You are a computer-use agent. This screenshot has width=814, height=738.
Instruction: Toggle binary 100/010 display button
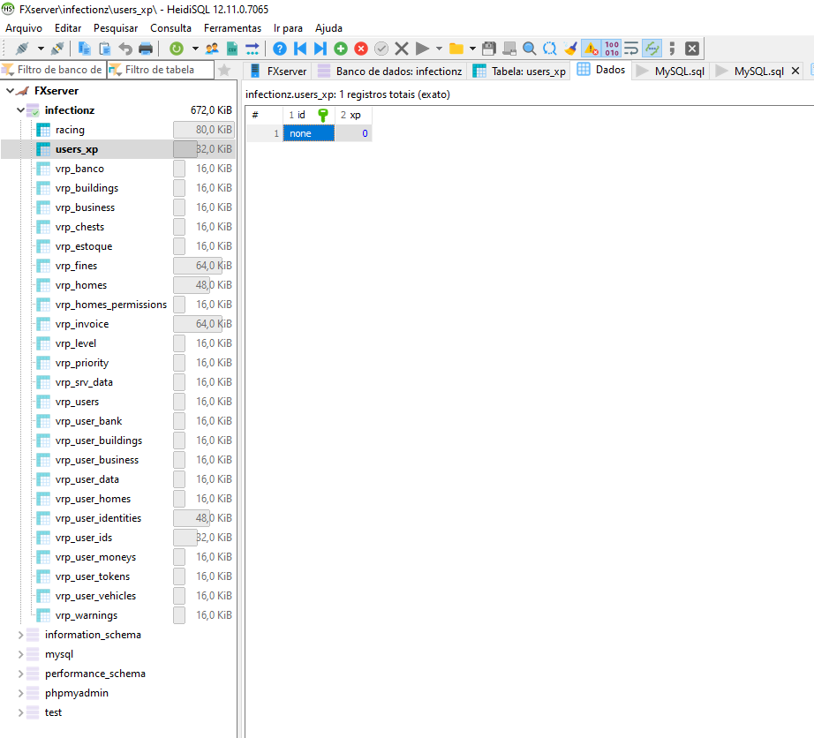pos(611,49)
